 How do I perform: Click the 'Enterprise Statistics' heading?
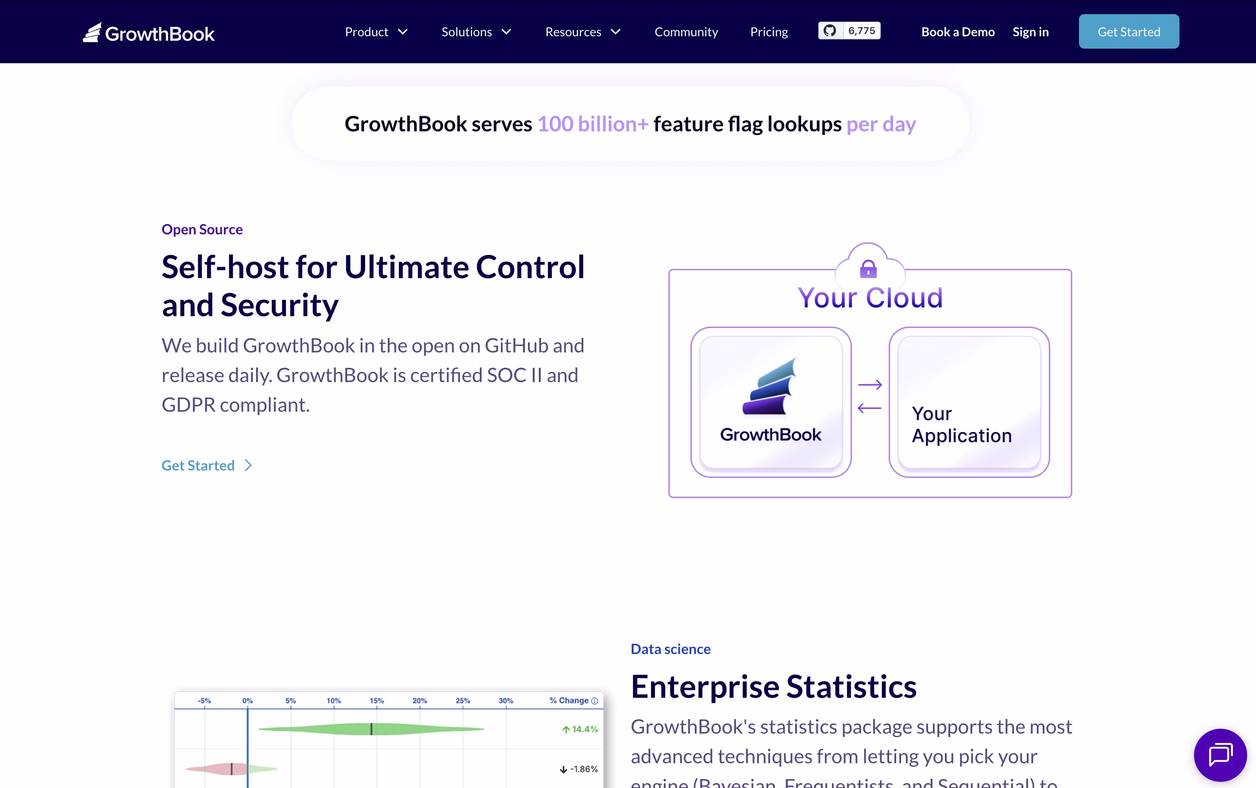click(774, 686)
